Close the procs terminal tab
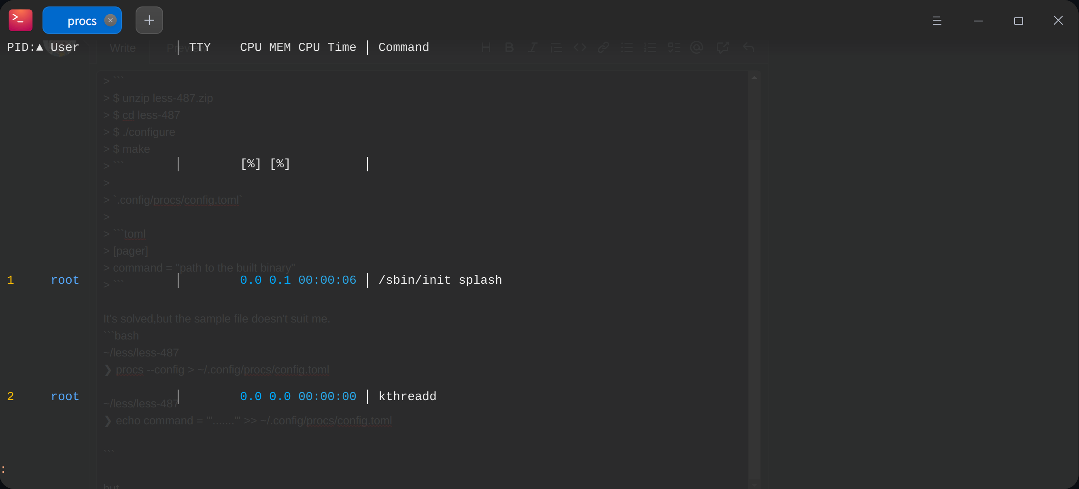 tap(110, 20)
